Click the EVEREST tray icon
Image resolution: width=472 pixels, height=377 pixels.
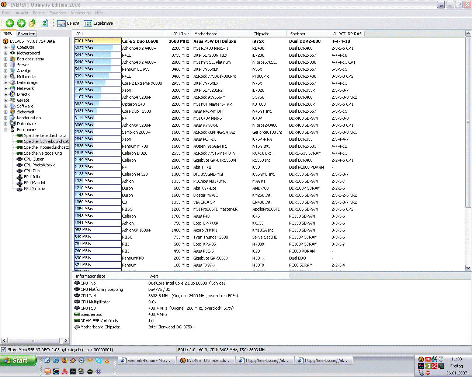pos(421,359)
